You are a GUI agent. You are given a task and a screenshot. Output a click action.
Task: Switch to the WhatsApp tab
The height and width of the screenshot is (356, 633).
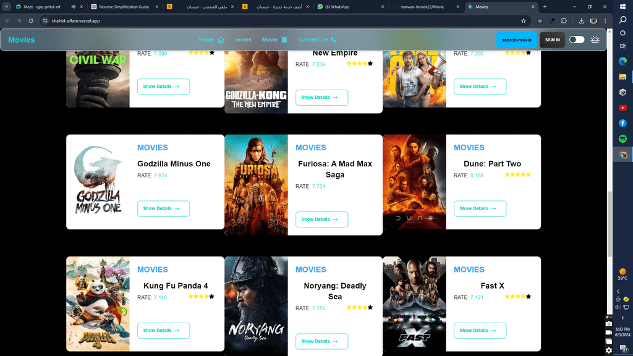click(x=350, y=7)
